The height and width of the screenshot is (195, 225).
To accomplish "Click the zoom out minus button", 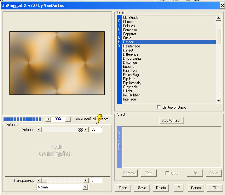I will tap(68, 119).
